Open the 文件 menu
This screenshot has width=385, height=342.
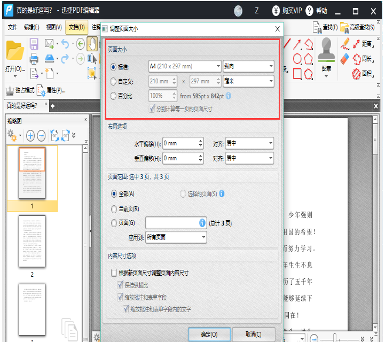click(12, 27)
